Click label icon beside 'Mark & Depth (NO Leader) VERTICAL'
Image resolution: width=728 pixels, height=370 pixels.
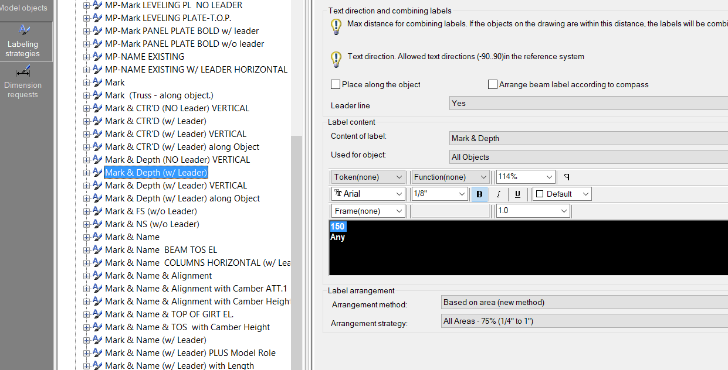coord(97,160)
